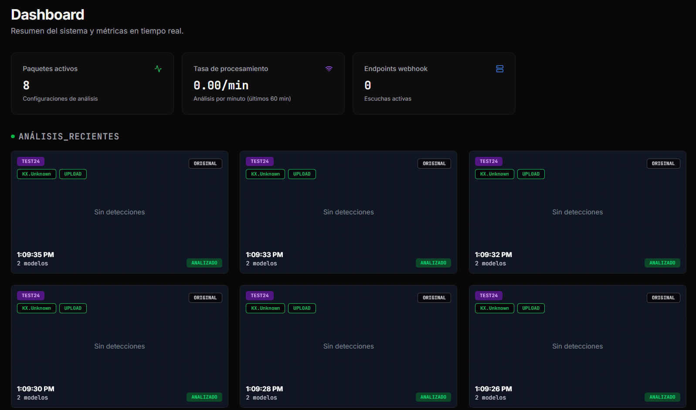Click ORIGINAL on the 1:09:33 PM analysis card
The width and height of the screenshot is (696, 410).
pyautogui.click(x=435, y=163)
